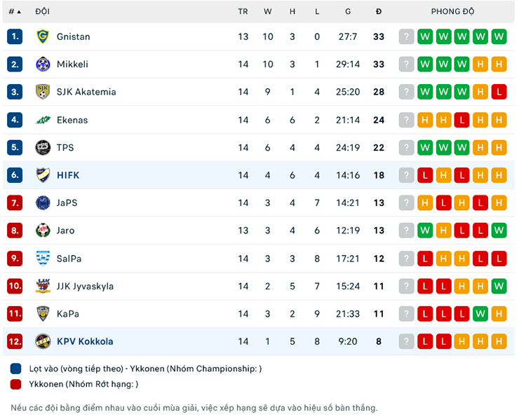Click the ĐỘI team column header
The image size is (519, 419).
coord(42,11)
